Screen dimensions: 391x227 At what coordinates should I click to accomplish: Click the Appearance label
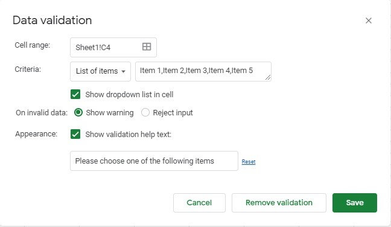[36, 134]
